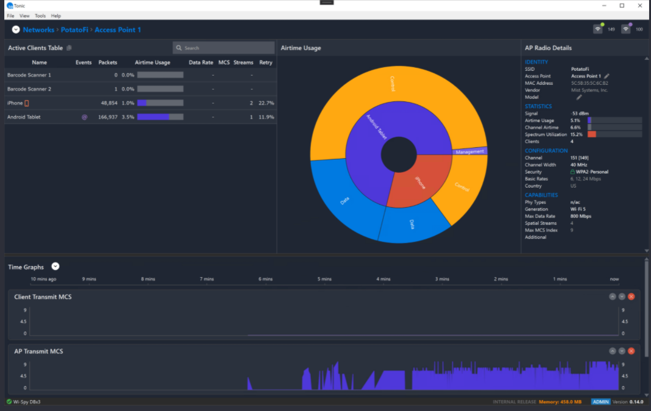
Task: Focus the Search field in Active Clients Table
Action: click(x=224, y=48)
